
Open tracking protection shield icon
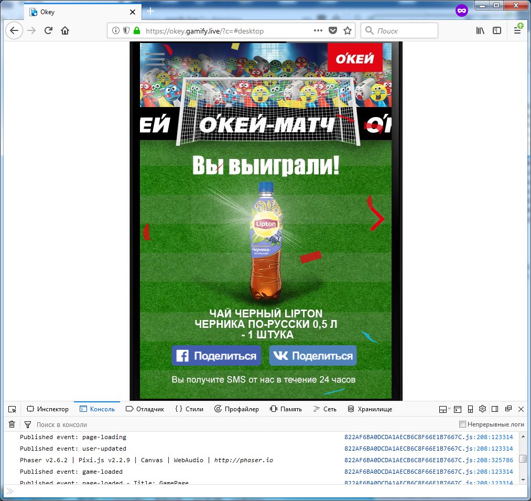coord(126,31)
